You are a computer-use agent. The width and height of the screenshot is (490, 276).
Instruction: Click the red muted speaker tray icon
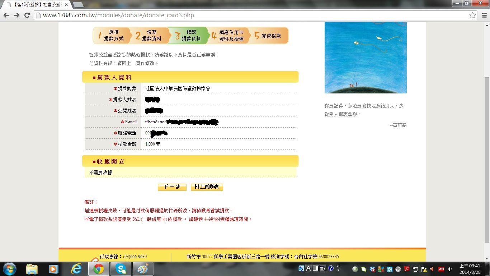click(x=433, y=269)
